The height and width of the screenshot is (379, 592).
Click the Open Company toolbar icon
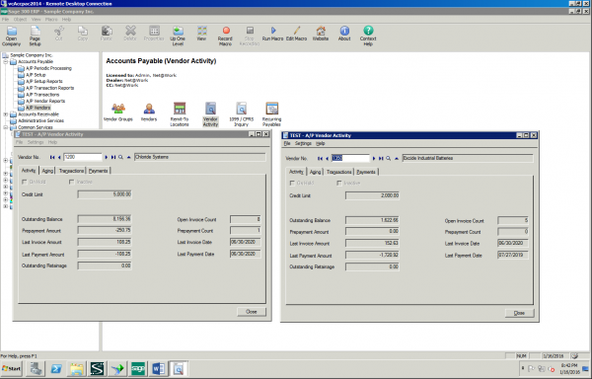point(11,36)
